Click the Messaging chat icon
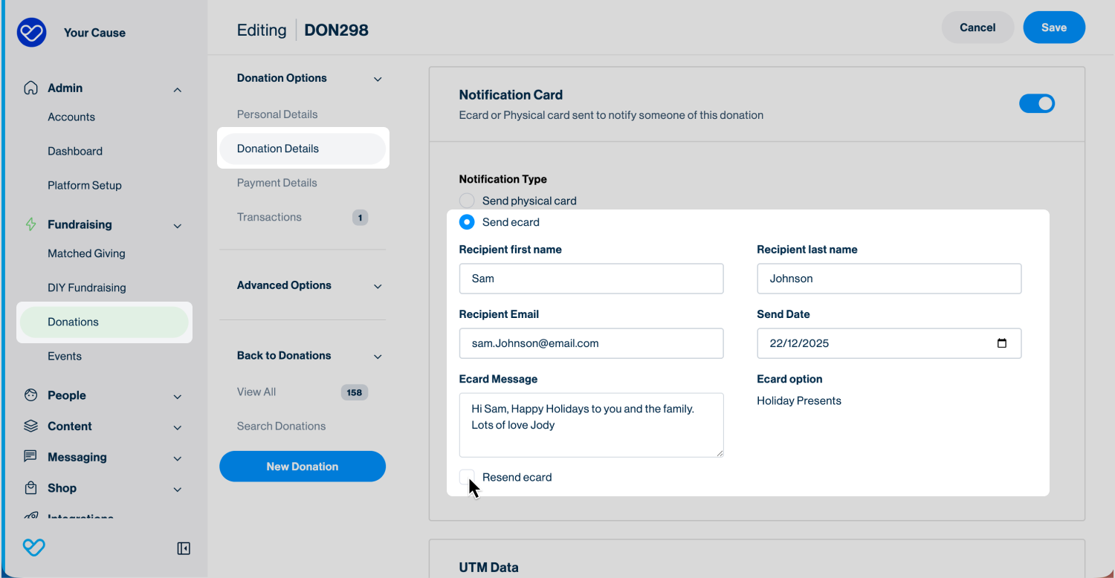The height and width of the screenshot is (578, 1115). [x=30, y=457]
